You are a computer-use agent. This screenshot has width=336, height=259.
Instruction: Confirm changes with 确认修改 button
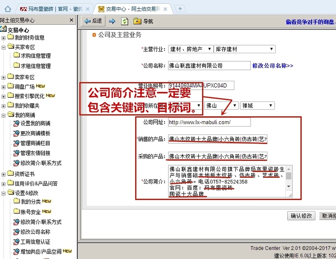[301, 215]
